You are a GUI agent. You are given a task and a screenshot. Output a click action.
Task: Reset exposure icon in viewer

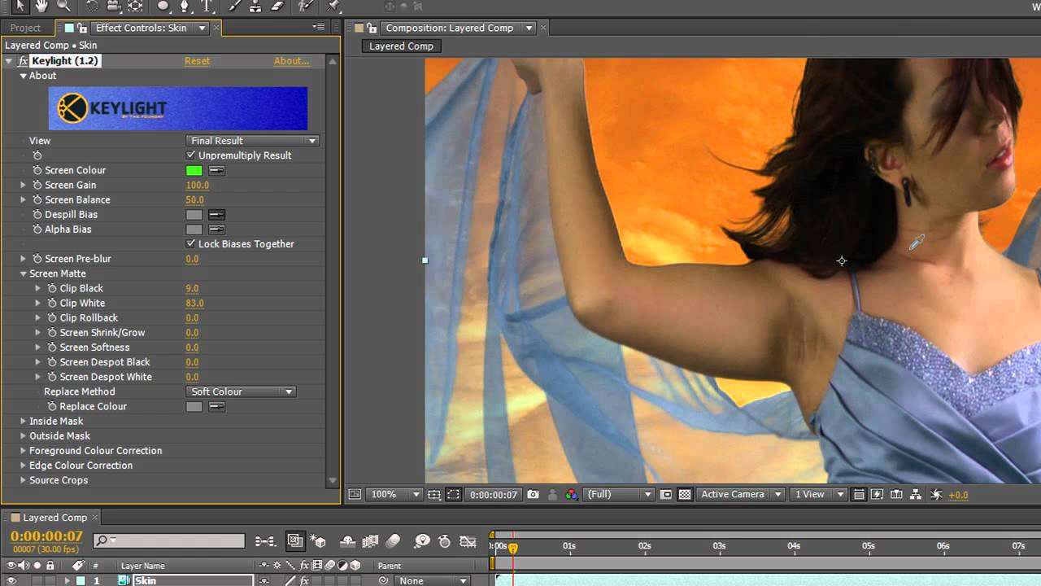point(936,494)
